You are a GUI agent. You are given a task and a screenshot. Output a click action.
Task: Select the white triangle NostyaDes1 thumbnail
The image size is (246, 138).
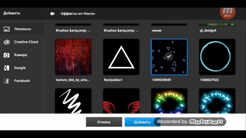(121, 57)
